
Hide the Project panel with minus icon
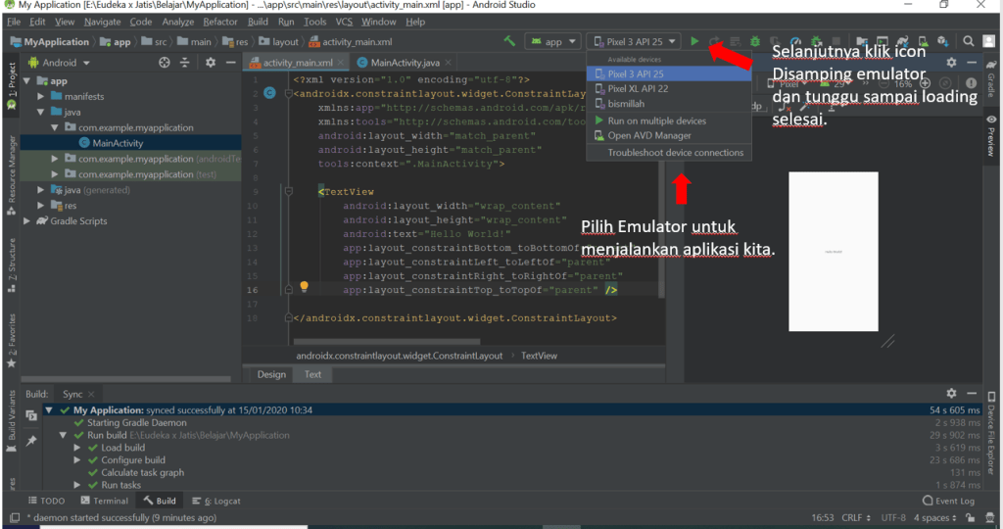point(229,63)
